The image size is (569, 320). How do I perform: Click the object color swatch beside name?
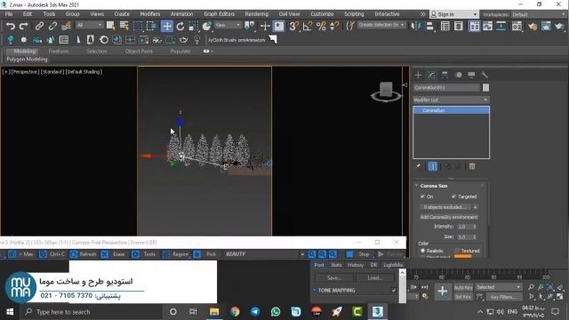click(x=485, y=87)
